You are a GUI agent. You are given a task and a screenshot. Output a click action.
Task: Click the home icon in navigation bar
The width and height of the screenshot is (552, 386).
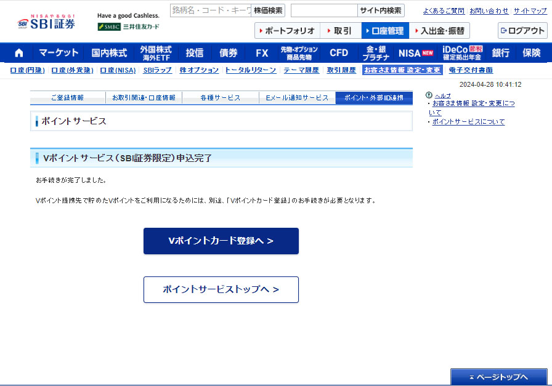coord(18,53)
